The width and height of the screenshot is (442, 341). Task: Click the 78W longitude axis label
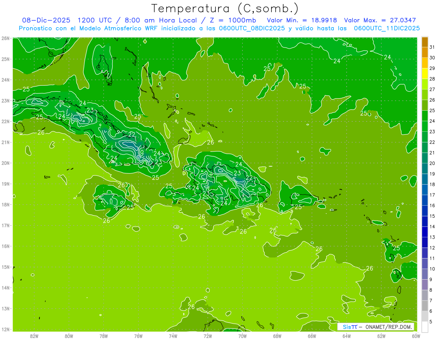(104, 335)
